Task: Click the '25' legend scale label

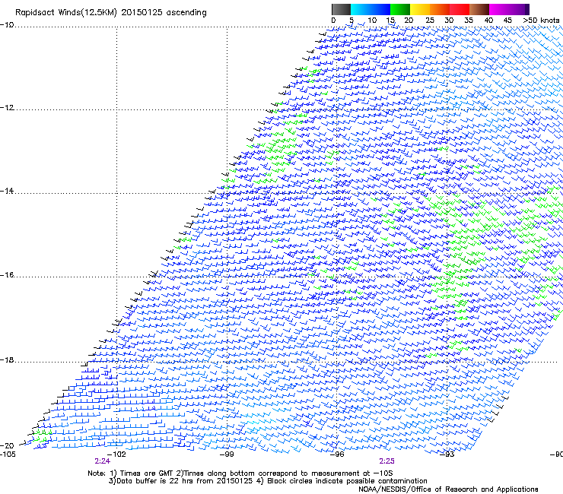Action: 430,21
